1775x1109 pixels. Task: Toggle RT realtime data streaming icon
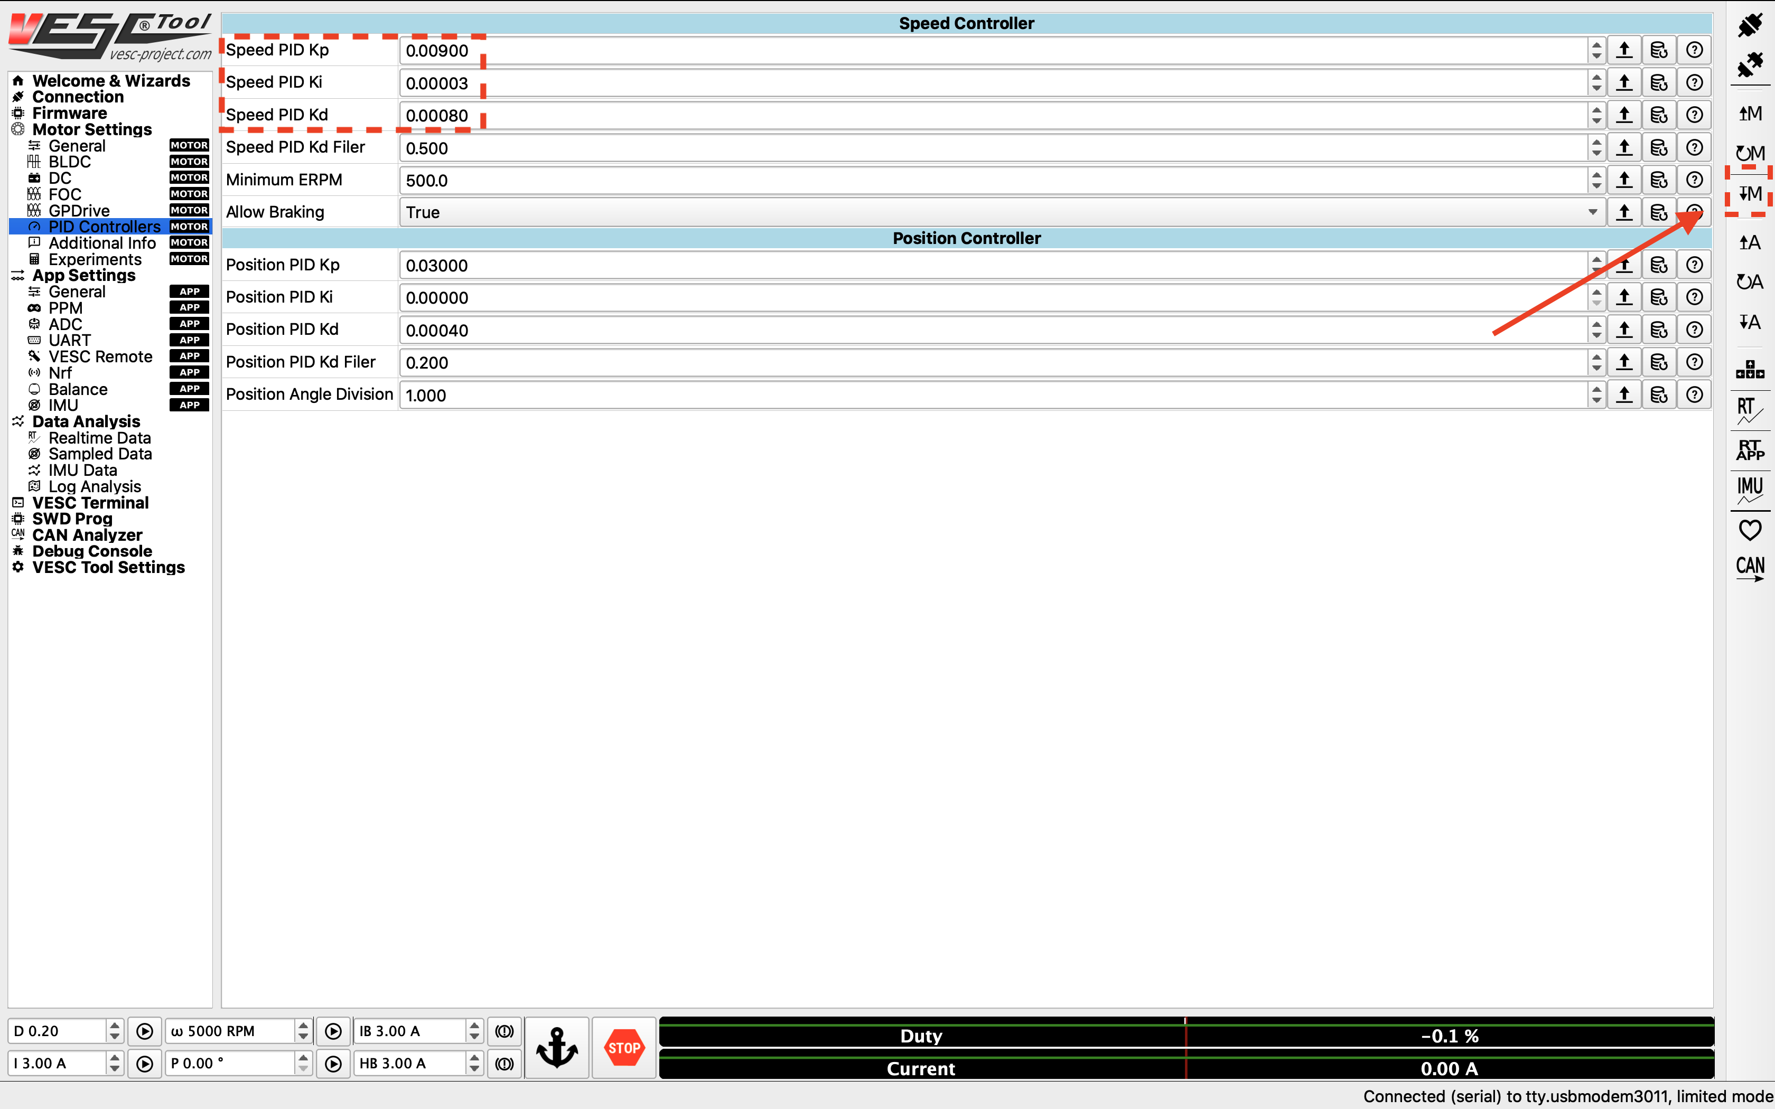[1750, 410]
